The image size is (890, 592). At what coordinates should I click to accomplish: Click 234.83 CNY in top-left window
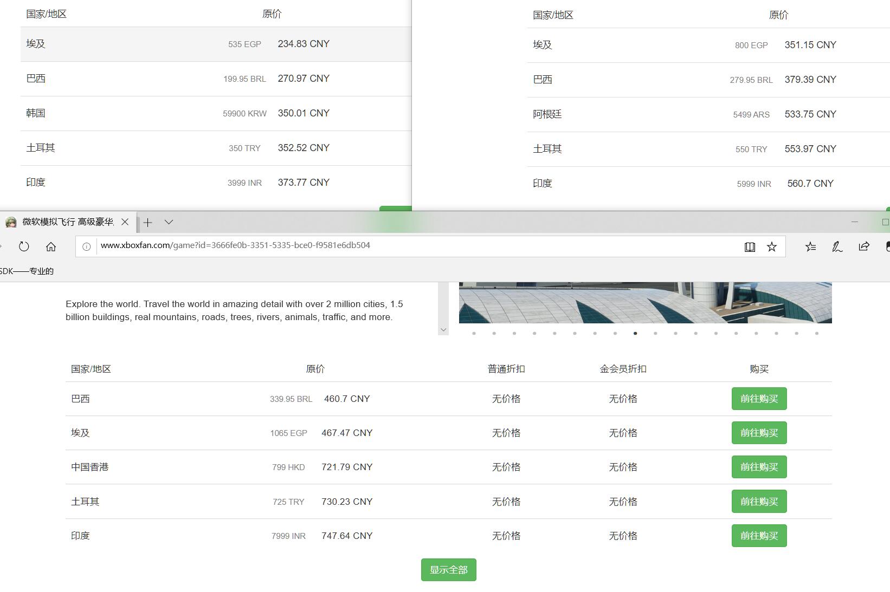[304, 44]
